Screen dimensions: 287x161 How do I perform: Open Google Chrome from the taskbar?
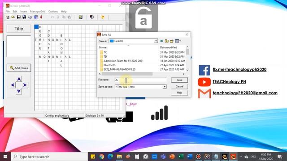(102, 157)
